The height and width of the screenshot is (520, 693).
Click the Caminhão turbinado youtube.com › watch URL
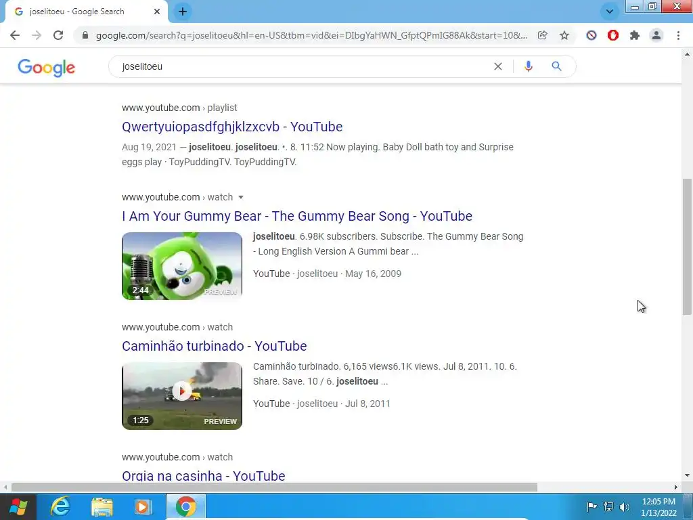(177, 327)
